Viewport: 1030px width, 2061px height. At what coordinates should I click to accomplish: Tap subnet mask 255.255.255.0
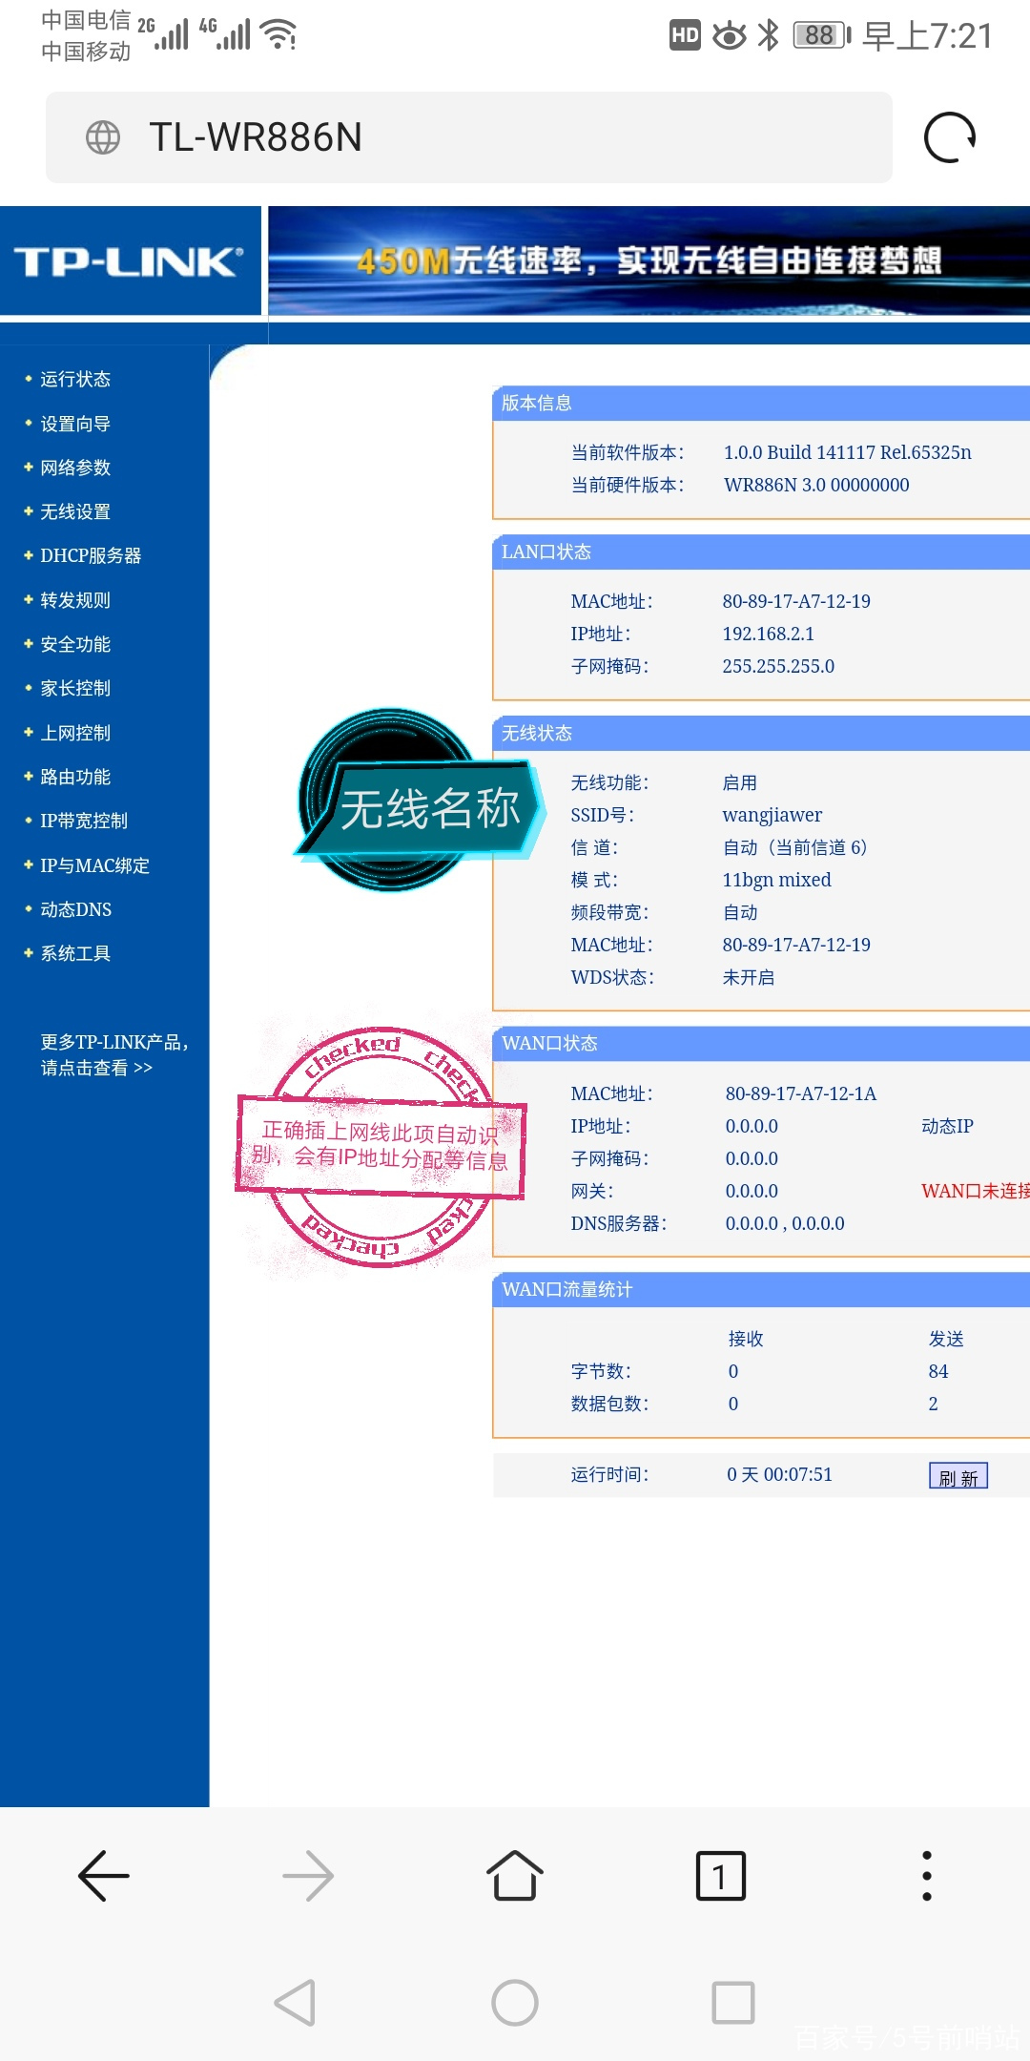pos(778,666)
